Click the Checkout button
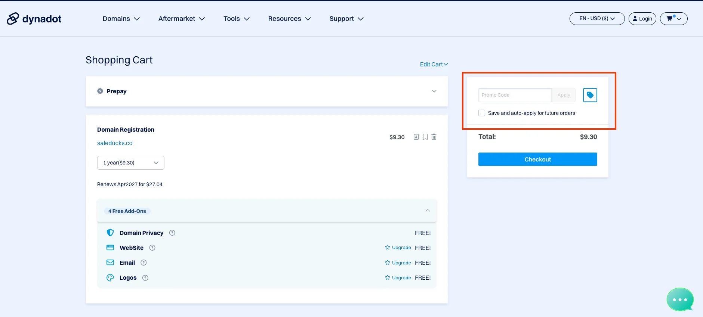Screen dimensions: 703x317 (x=538, y=159)
